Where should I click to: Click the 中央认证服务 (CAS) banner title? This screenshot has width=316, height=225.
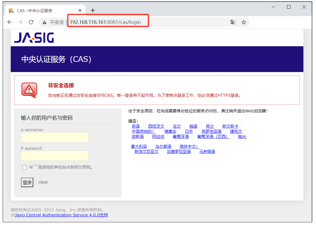tap(56, 59)
